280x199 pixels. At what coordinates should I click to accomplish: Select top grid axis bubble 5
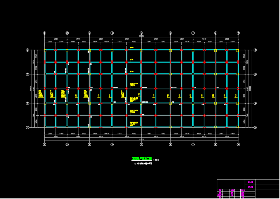tap(141, 33)
